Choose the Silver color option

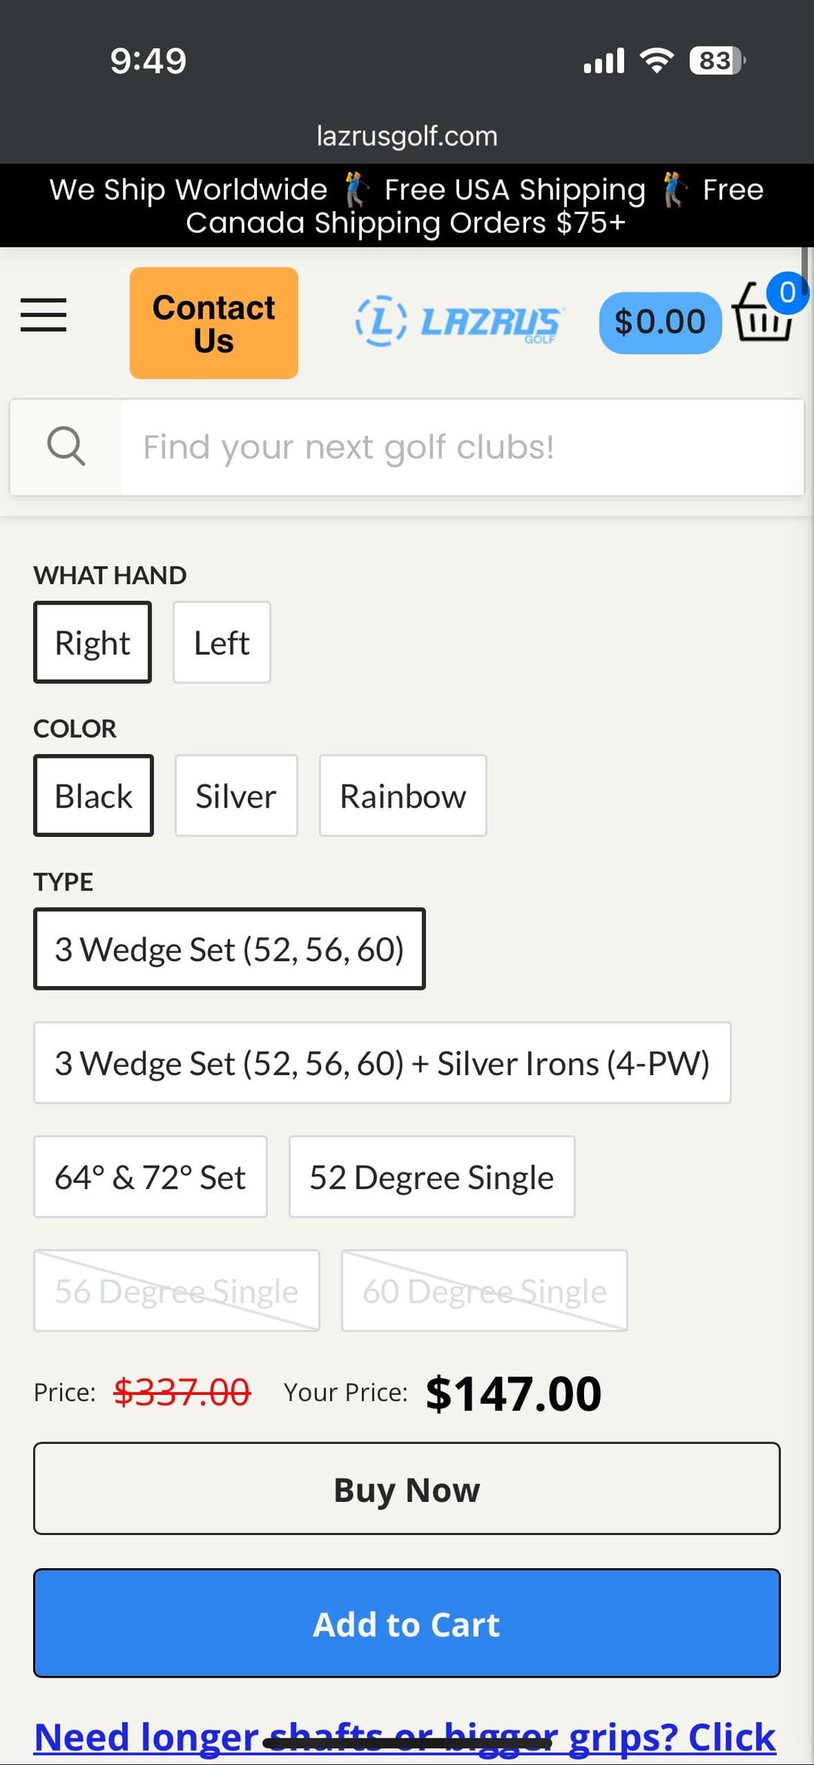point(236,796)
